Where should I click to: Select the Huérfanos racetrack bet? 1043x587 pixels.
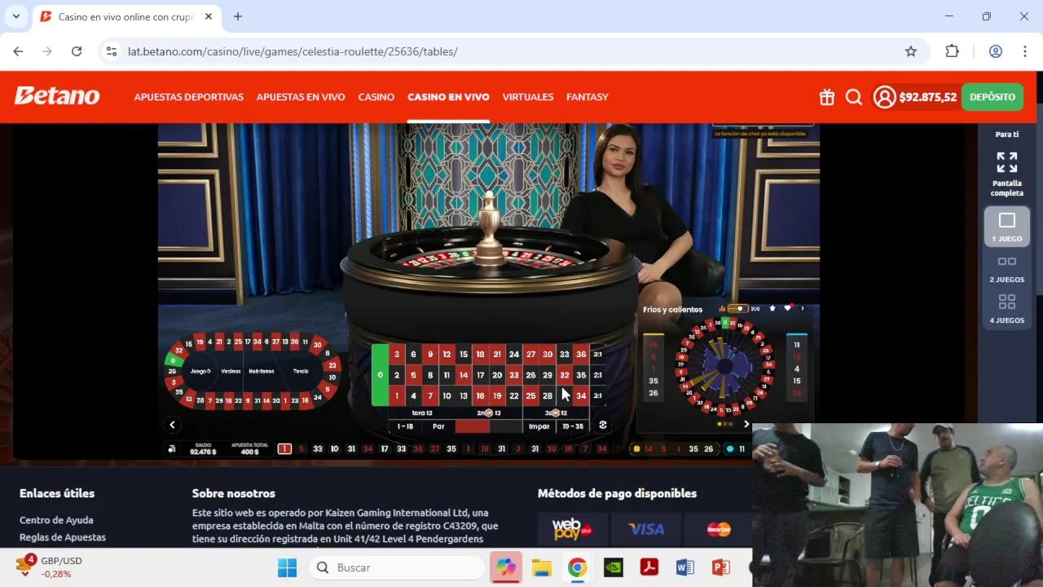pyautogui.click(x=262, y=371)
